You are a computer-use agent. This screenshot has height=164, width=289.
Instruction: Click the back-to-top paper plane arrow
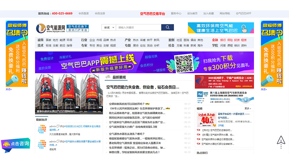click(281, 142)
